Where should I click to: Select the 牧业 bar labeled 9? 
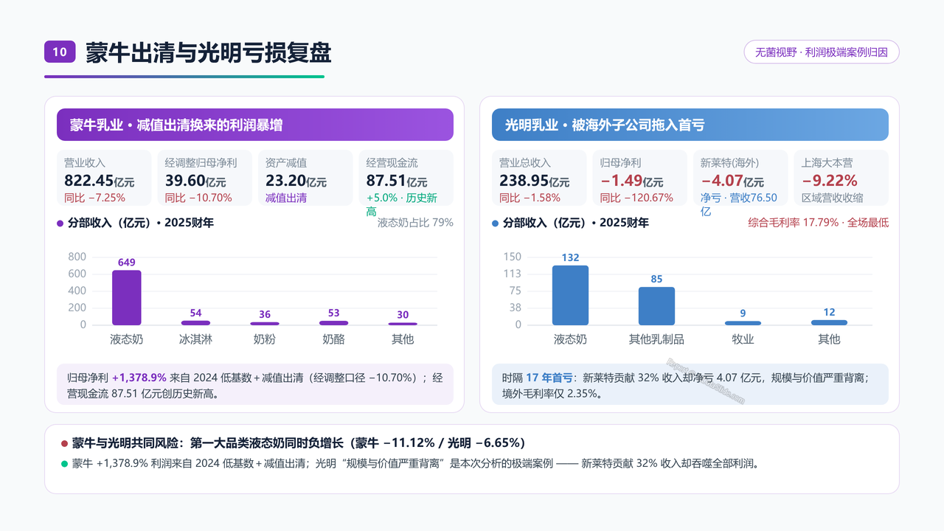point(743,323)
